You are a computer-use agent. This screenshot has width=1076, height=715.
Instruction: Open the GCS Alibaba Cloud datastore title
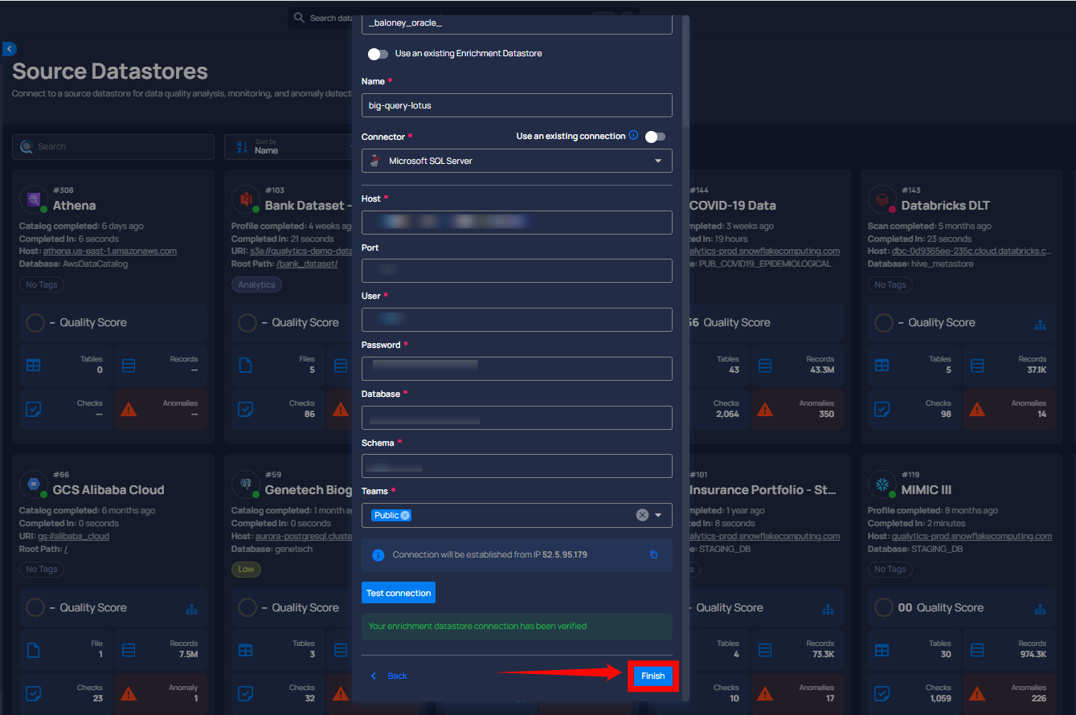(x=108, y=490)
